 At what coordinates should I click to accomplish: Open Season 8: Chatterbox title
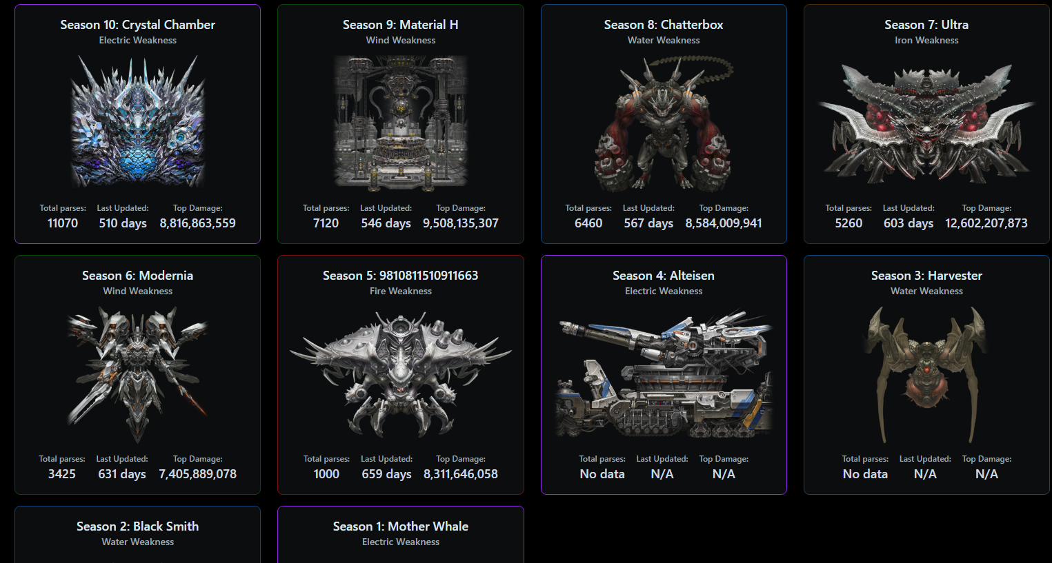pyautogui.click(x=664, y=25)
